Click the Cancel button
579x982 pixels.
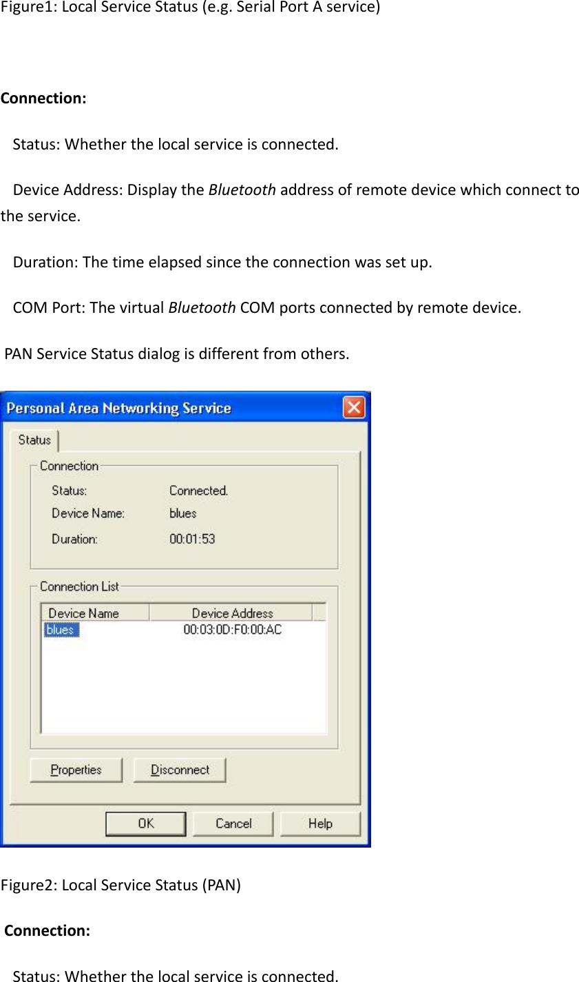click(x=233, y=824)
